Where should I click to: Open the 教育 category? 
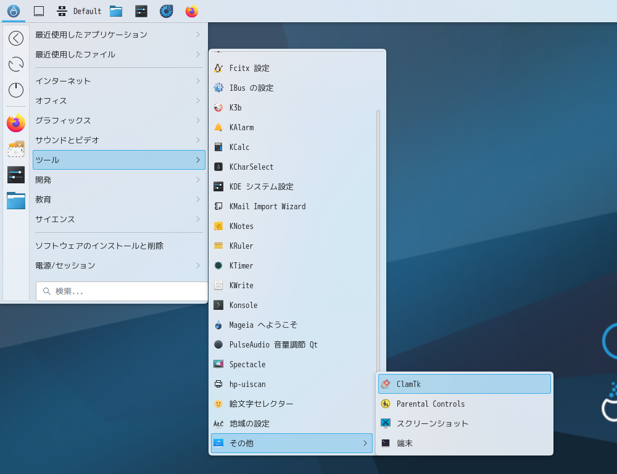tap(119, 199)
